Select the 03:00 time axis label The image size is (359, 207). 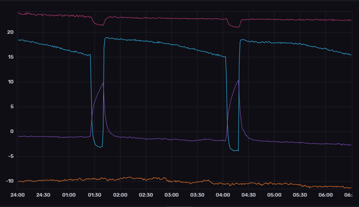pyautogui.click(x=171, y=195)
